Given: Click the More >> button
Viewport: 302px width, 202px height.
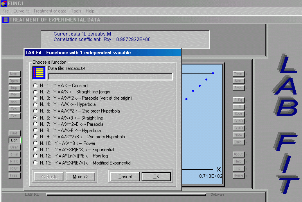Looking at the screenshot, I should [x=80, y=177].
